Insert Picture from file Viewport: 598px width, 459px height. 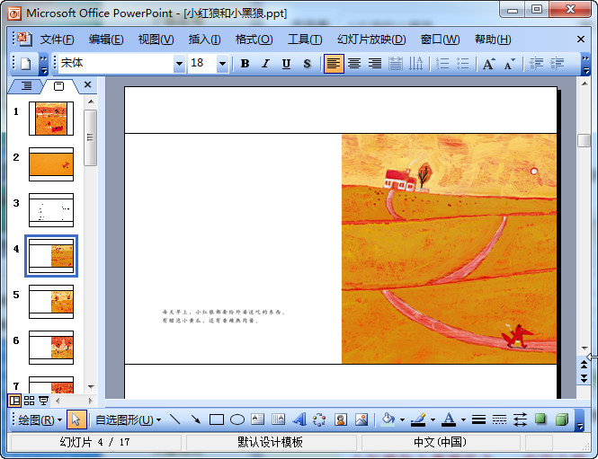[x=361, y=419]
